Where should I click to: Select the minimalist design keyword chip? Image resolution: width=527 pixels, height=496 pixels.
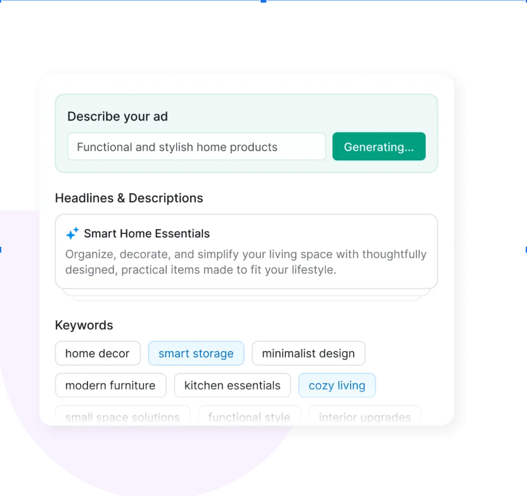(308, 353)
